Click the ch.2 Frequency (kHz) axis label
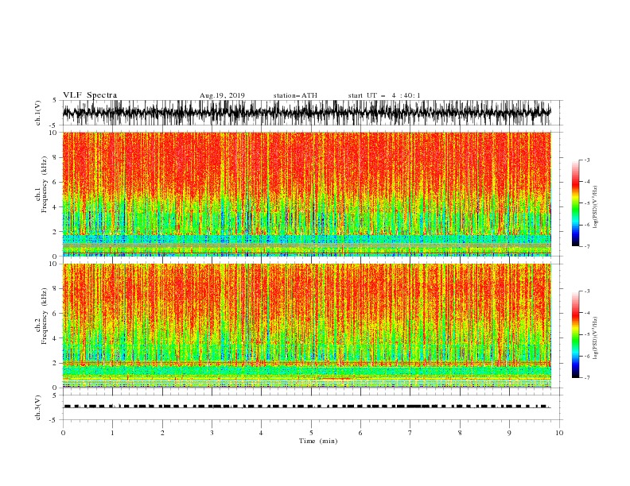Image resolution: width=630 pixels, height=486 pixels. click(42, 316)
